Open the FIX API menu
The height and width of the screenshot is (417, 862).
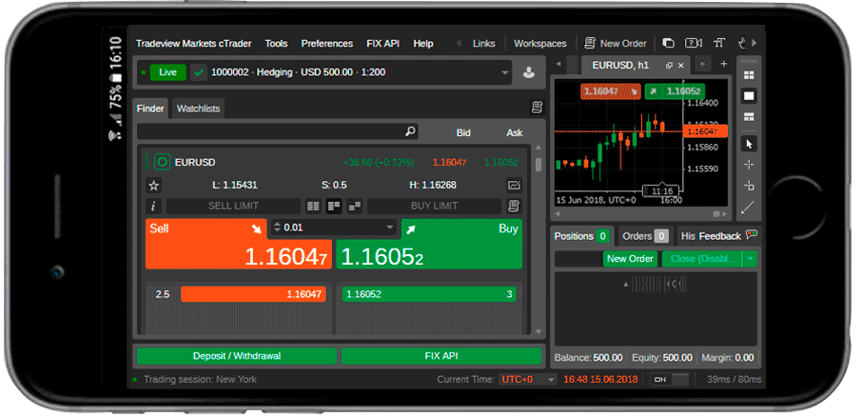tap(382, 44)
